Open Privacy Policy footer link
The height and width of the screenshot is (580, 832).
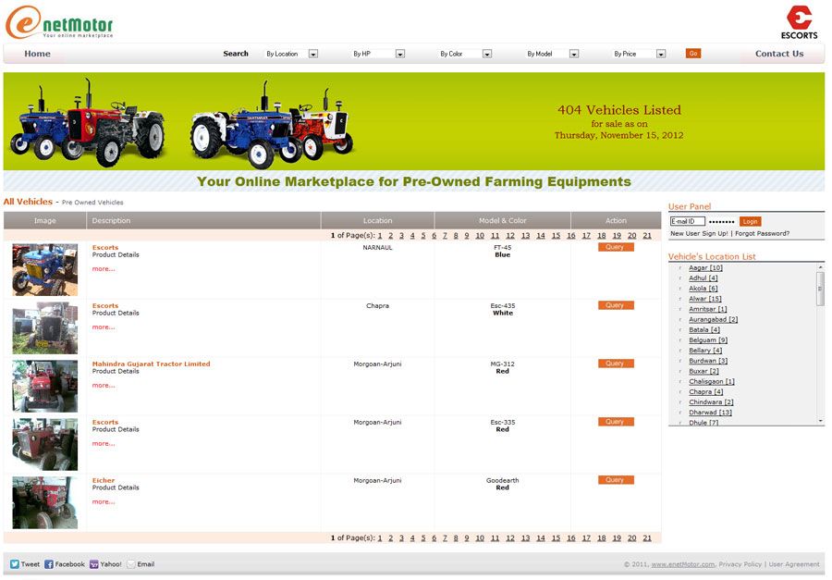(740, 564)
